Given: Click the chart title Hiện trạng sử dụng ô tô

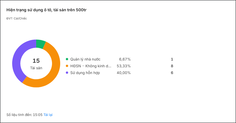Looking at the screenshot, I should (46, 10).
